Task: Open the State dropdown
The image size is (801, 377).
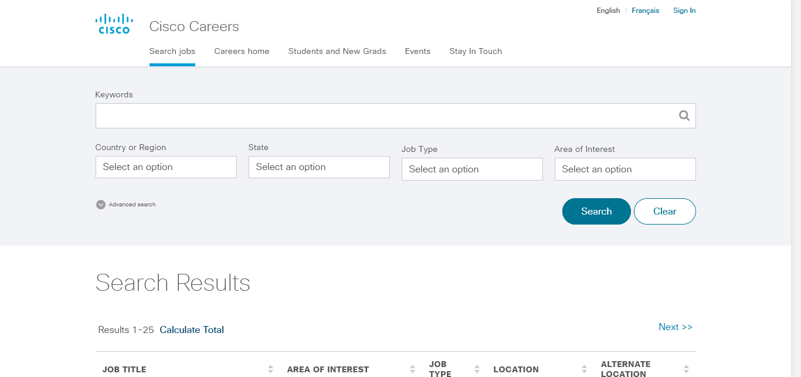Action: click(319, 167)
